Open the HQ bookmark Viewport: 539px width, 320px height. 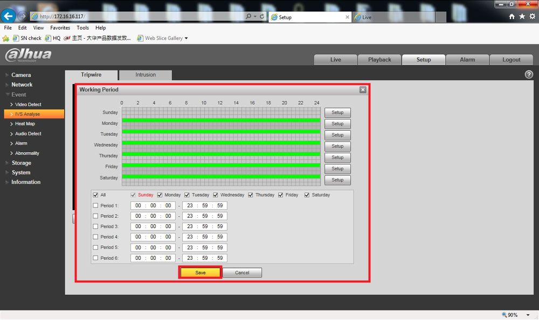point(53,38)
